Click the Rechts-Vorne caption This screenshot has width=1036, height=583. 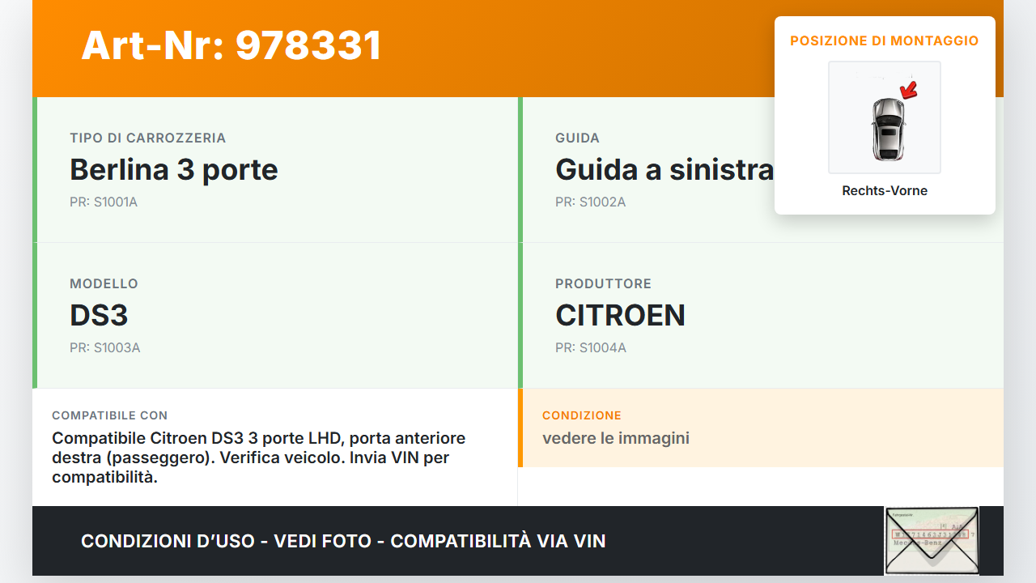(885, 191)
